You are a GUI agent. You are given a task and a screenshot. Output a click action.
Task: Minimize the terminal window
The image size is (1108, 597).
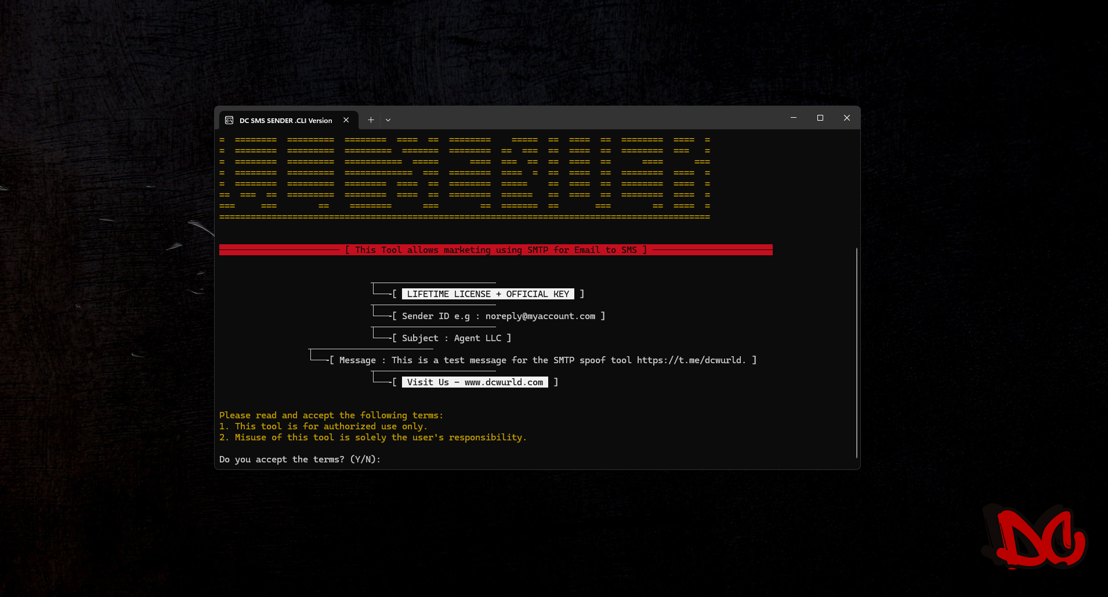[x=793, y=118]
